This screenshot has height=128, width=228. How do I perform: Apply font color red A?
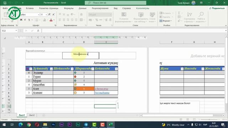[x=51, y=20]
